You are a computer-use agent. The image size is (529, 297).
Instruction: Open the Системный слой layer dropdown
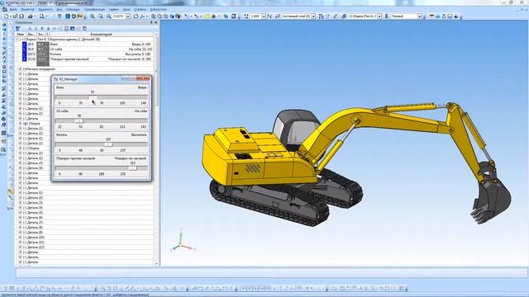(x=313, y=16)
